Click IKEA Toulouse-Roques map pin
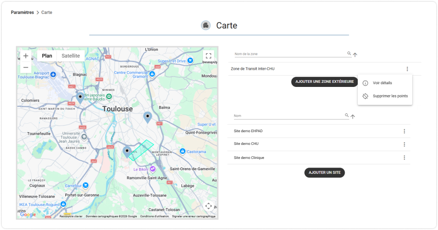Image resolution: width=438 pixels, height=230 pixels. coord(63,204)
